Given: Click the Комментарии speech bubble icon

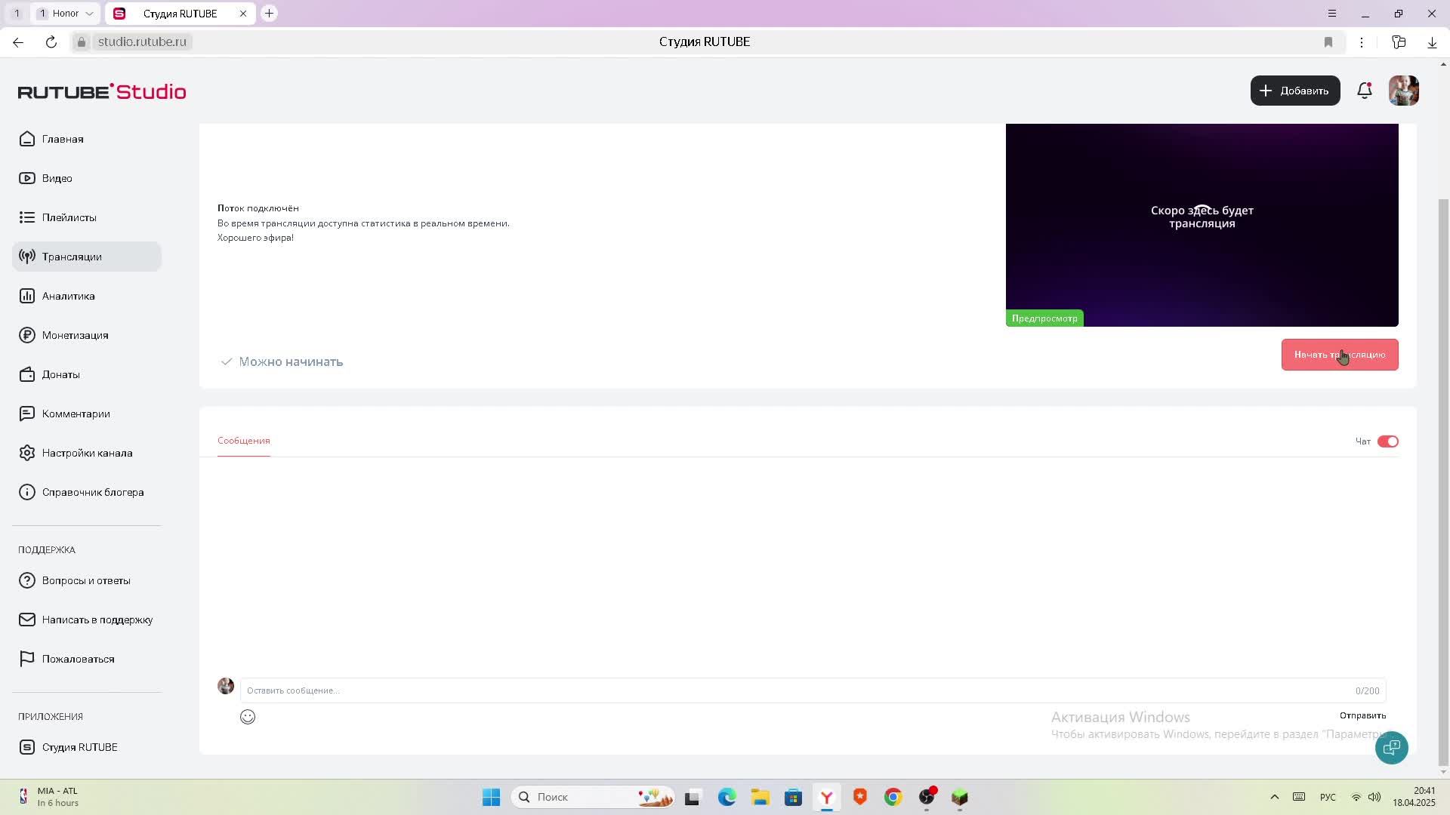Looking at the screenshot, I should [27, 414].
